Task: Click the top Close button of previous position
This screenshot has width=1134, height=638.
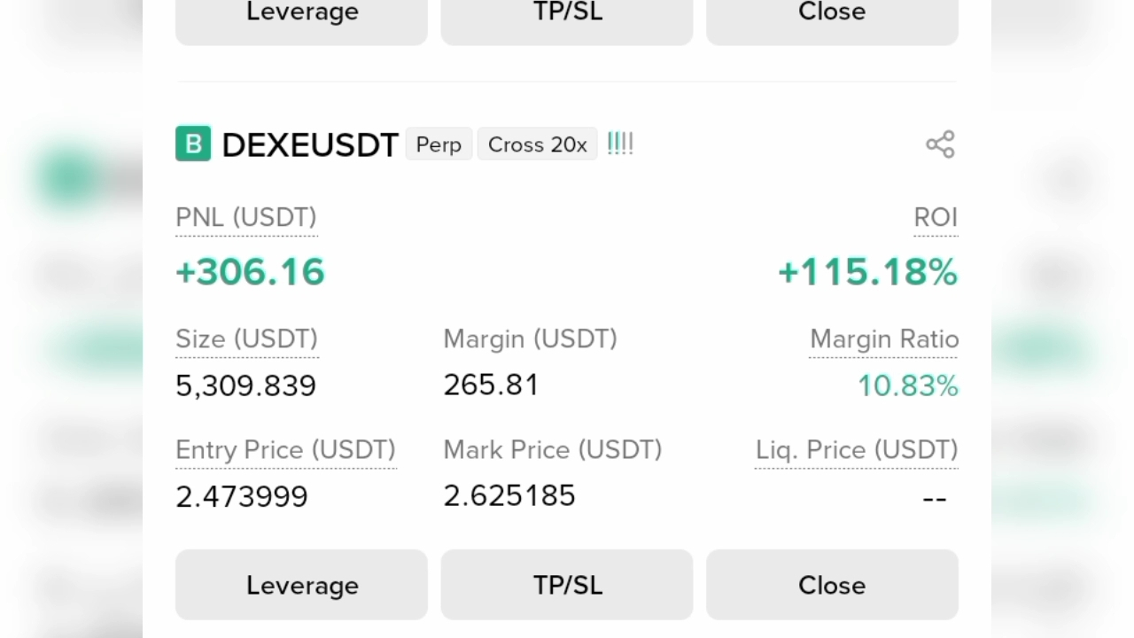Action: click(832, 18)
